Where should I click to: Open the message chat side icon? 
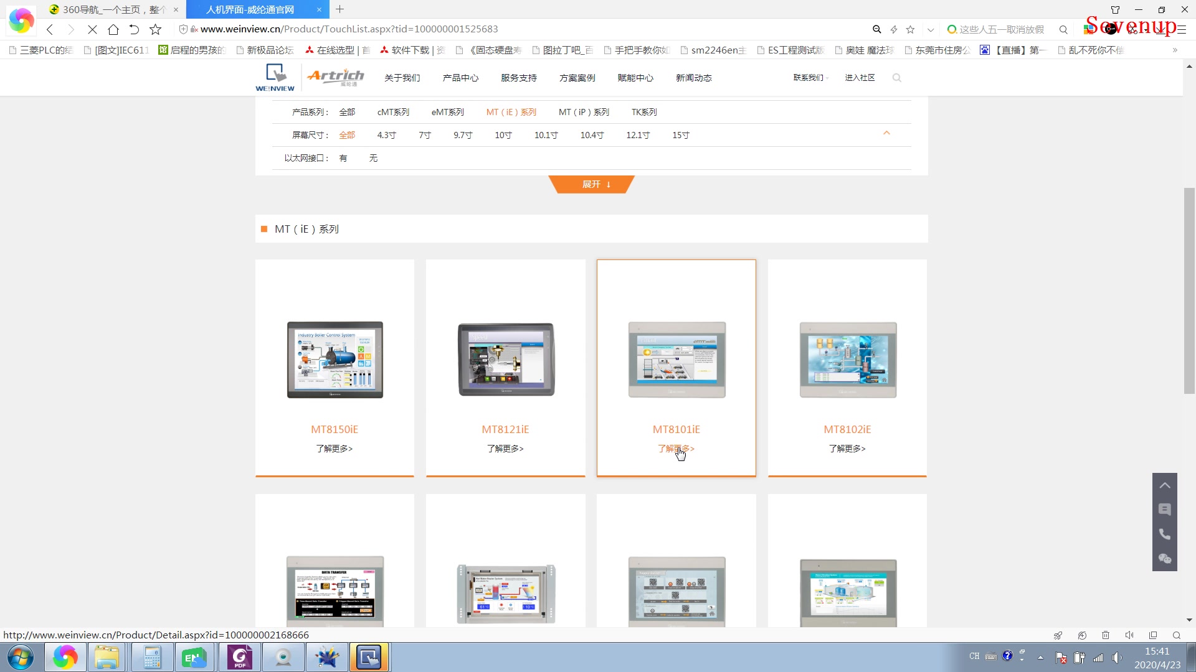pyautogui.click(x=1164, y=510)
